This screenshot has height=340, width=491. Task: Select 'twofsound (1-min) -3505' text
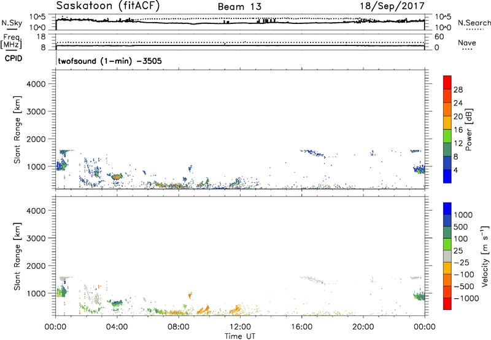[x=110, y=61]
